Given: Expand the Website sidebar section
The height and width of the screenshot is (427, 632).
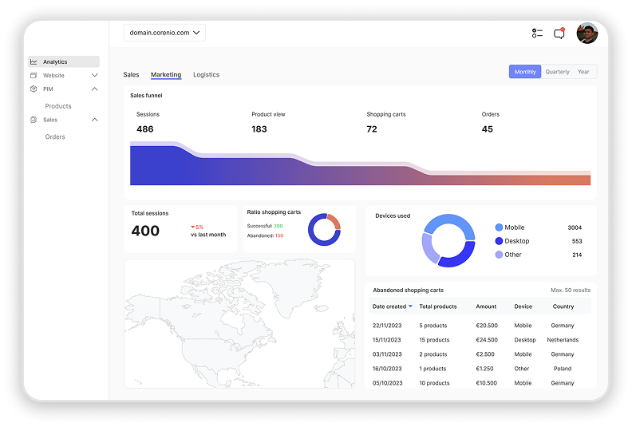Looking at the screenshot, I should click(x=94, y=75).
